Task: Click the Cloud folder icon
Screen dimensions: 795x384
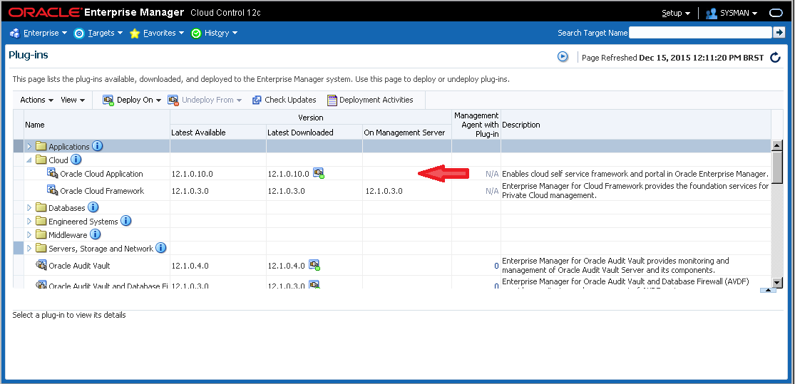Action: pos(41,160)
